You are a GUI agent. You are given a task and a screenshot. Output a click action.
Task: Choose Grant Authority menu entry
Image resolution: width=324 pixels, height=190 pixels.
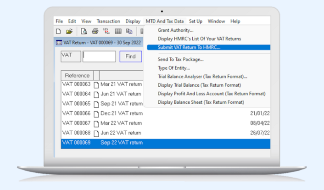point(176,30)
